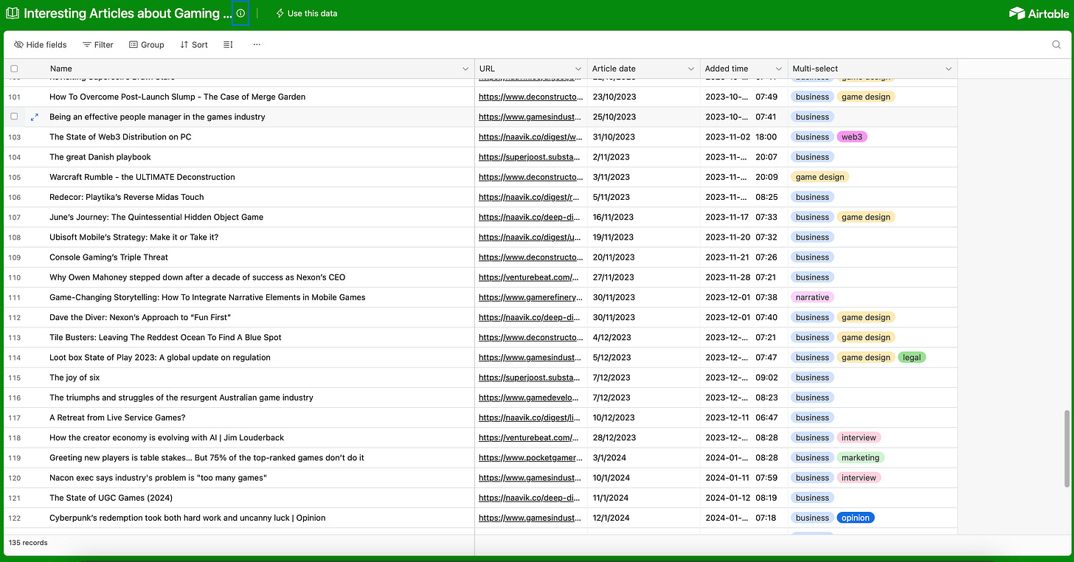Click row number 104
Image resolution: width=1074 pixels, height=562 pixels.
14,157
